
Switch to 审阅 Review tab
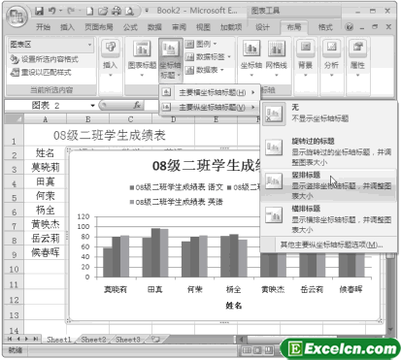coord(179,27)
